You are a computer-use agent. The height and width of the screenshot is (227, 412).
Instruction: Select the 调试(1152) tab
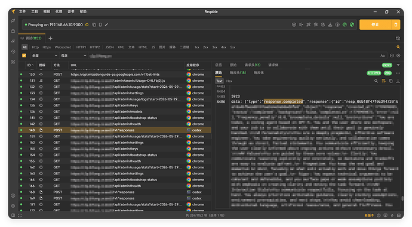point(32,38)
